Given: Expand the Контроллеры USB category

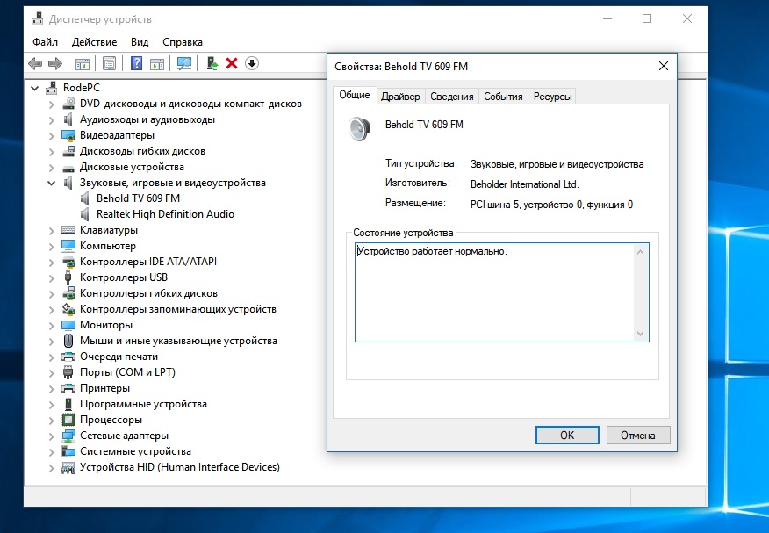Looking at the screenshot, I should click(x=52, y=278).
